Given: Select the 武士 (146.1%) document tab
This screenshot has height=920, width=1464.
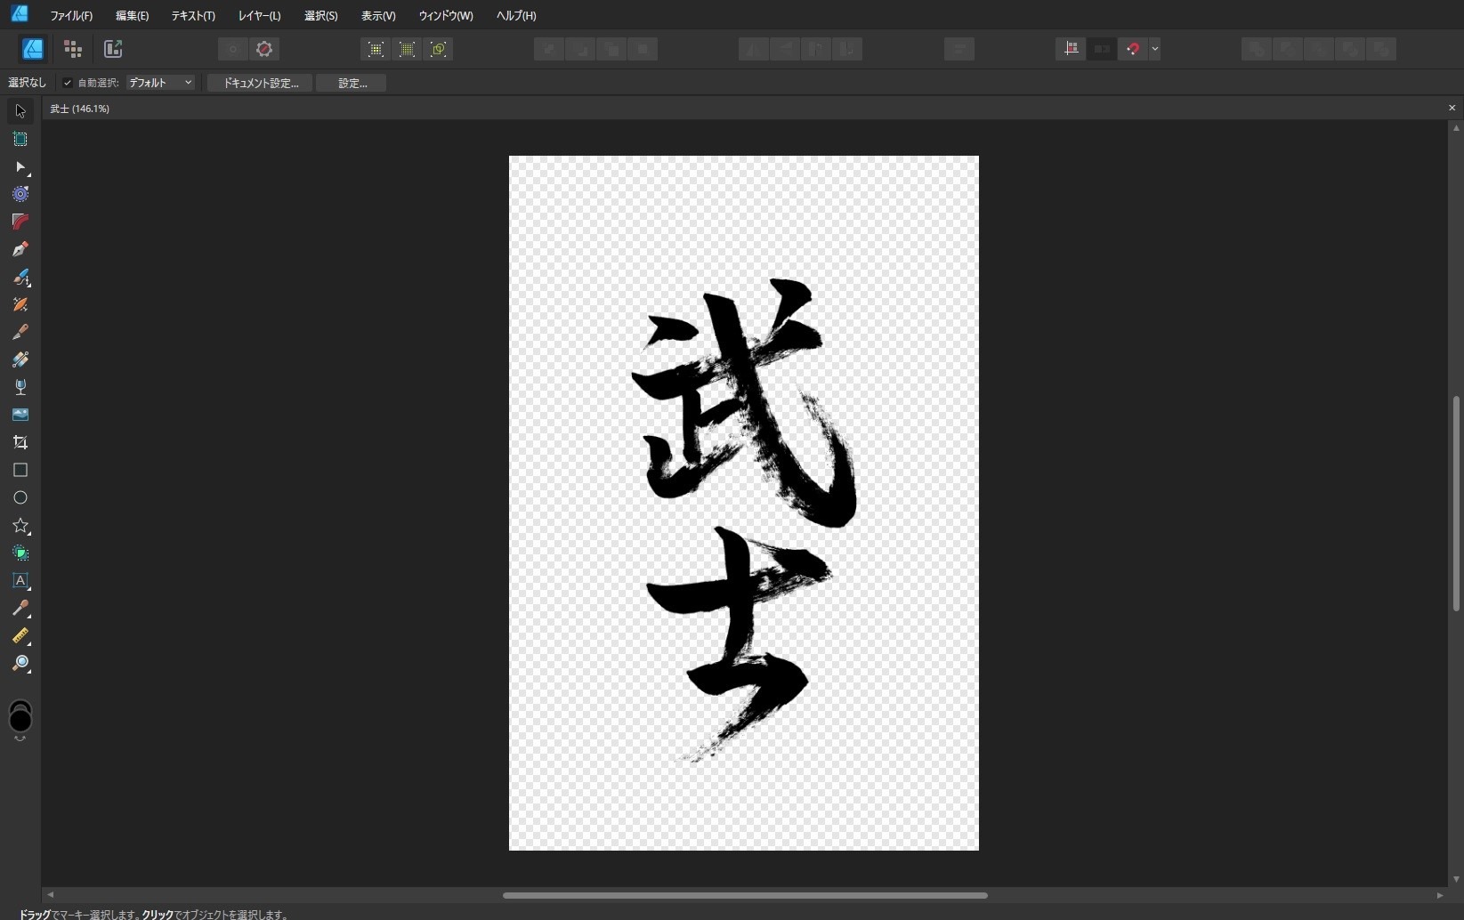Looking at the screenshot, I should click(79, 109).
